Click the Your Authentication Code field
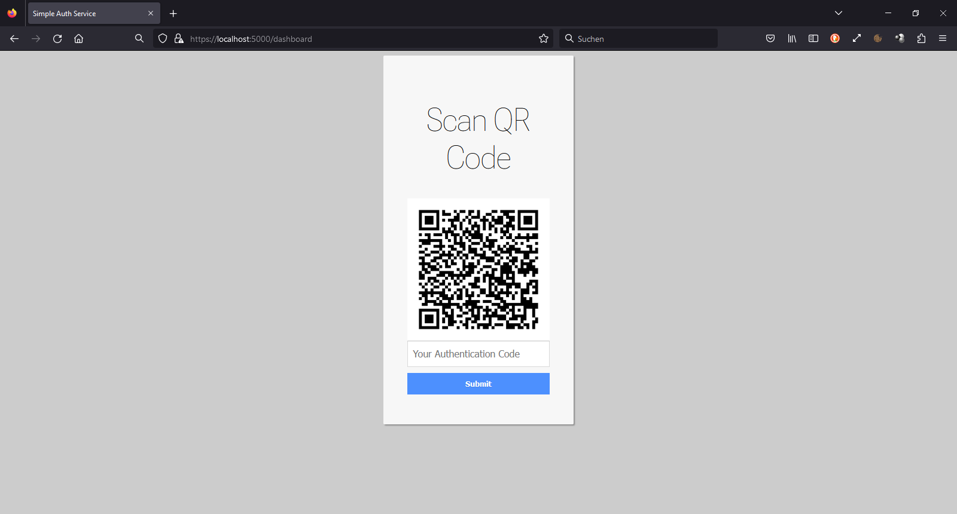957x514 pixels. (x=478, y=354)
